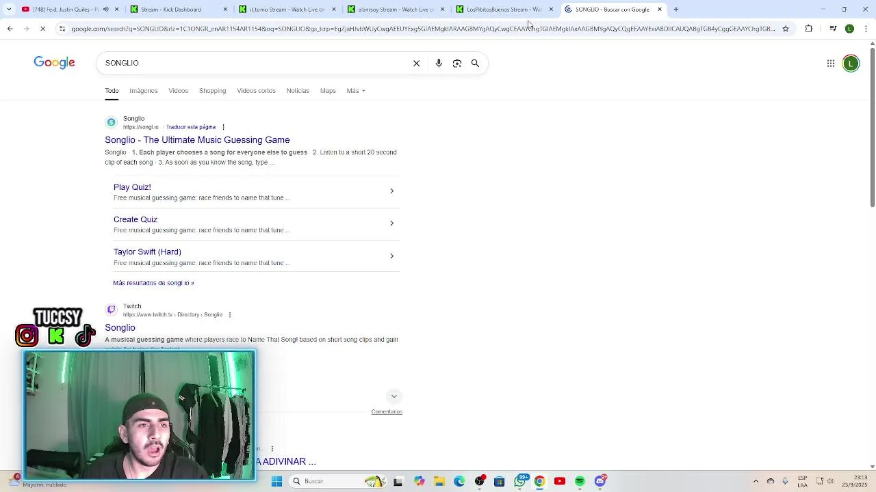
Task: Open Discord from taskbar
Action: 600,482
